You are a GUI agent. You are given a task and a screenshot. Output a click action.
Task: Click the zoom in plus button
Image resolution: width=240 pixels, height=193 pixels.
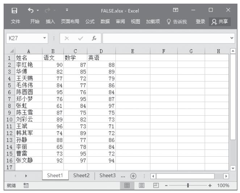[x=210, y=185]
